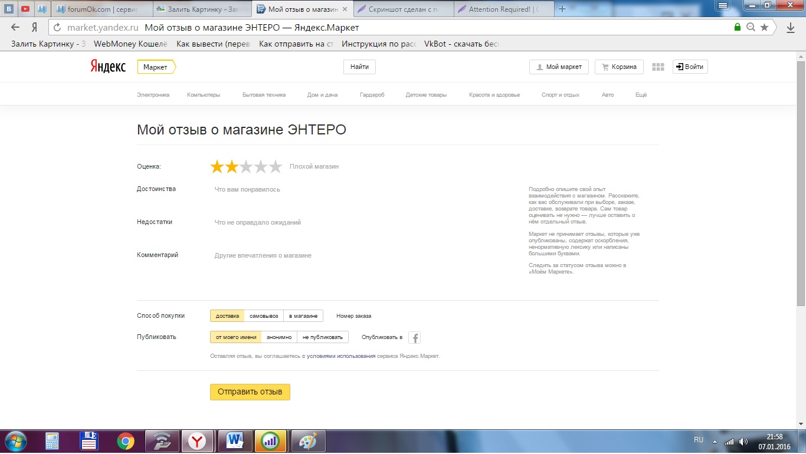Click the 'Найти' search button
806x454 pixels.
[359, 67]
